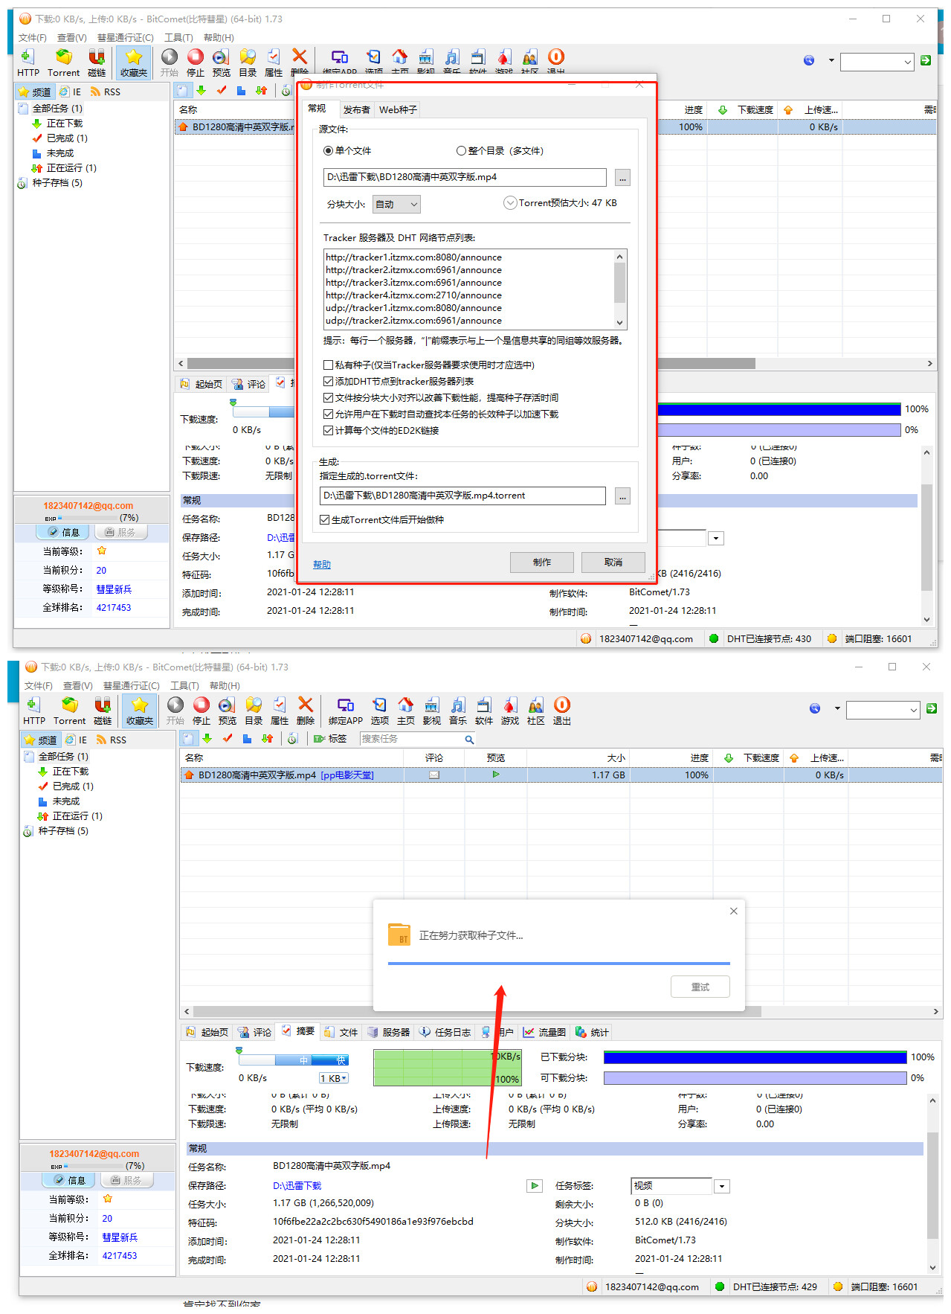Screen dimensions: 951x1314
Task: Uncheck 计算每个文件的ED2K链接 option
Action: click(x=328, y=431)
